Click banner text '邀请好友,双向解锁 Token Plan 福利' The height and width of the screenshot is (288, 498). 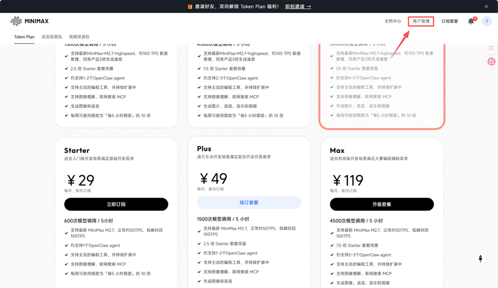coord(237,6)
